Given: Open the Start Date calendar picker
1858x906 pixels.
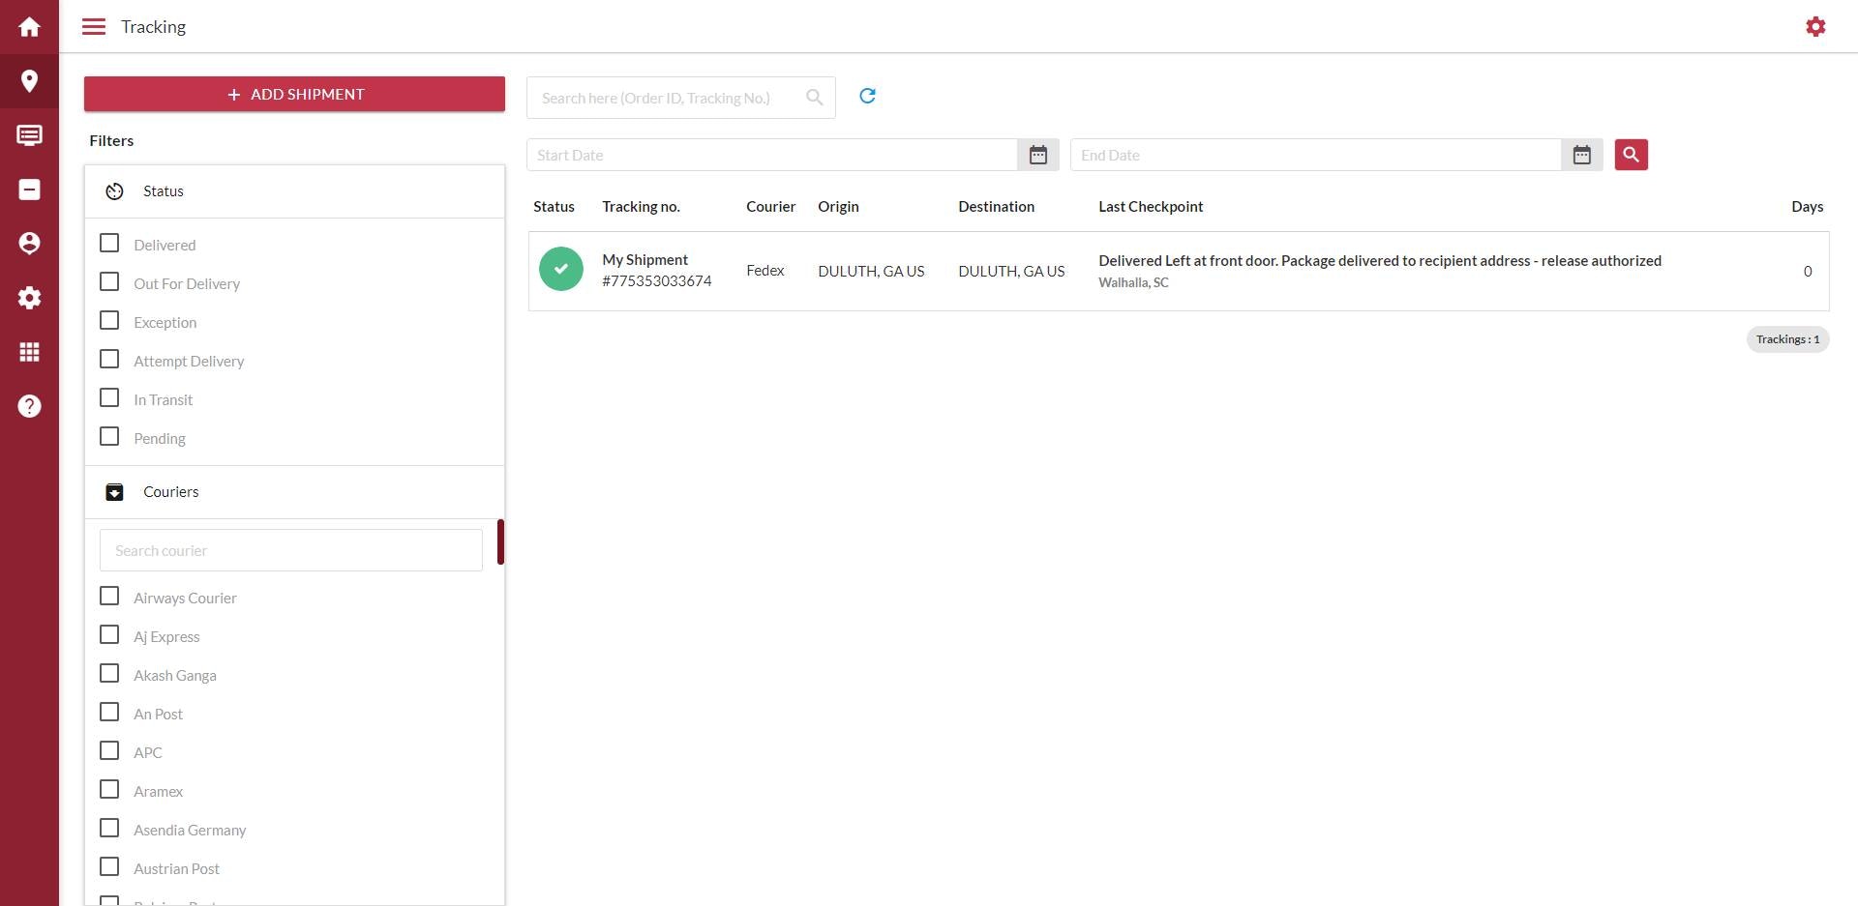Looking at the screenshot, I should click(x=1038, y=155).
